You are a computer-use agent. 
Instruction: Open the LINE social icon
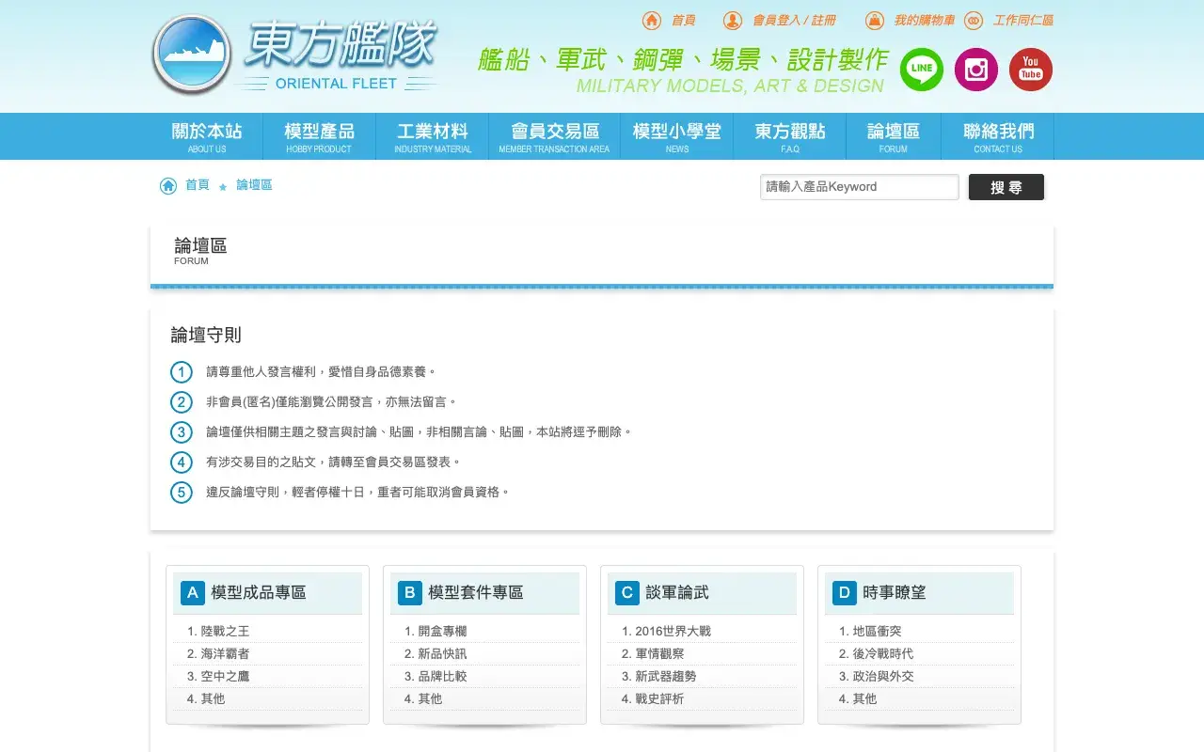click(922, 70)
